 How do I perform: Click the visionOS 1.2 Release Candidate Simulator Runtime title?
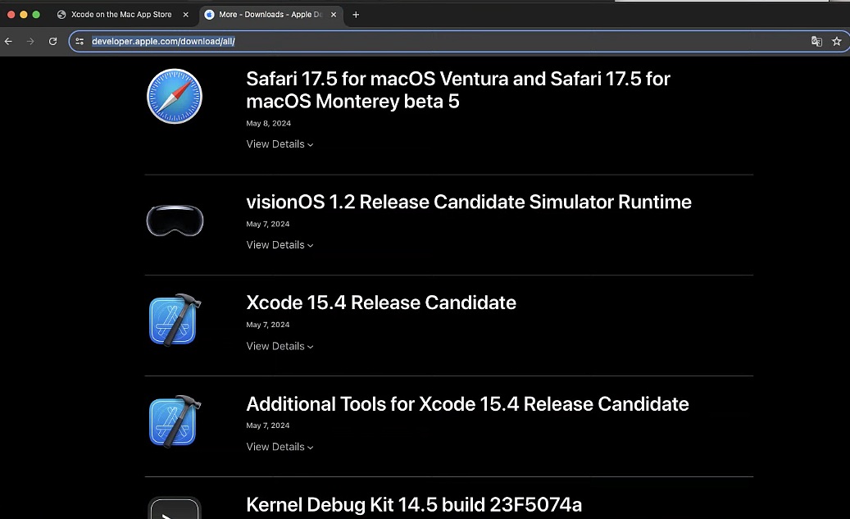click(x=469, y=202)
